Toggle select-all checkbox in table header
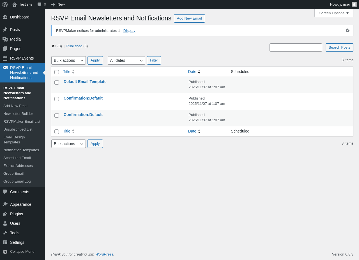This screenshot has width=359, height=260. (57, 72)
